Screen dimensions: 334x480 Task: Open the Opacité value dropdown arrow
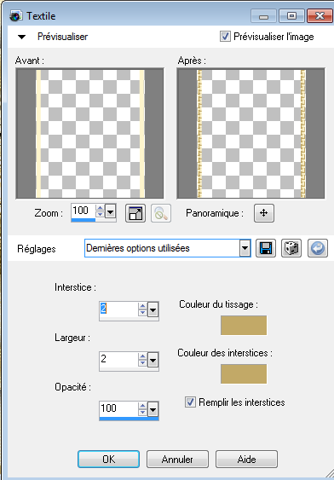[153, 409]
